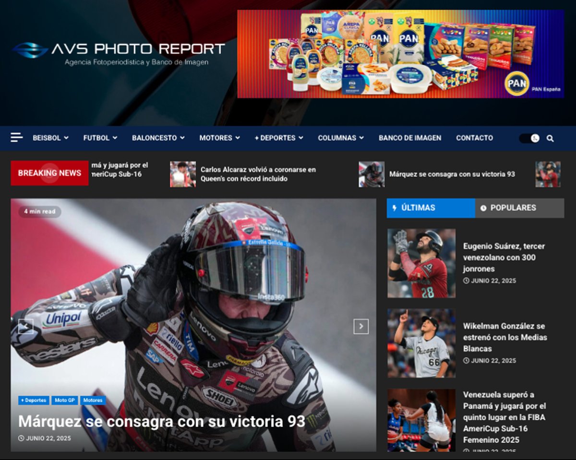
Task: Click the BREAKING NEWS label
Action: coord(49,173)
